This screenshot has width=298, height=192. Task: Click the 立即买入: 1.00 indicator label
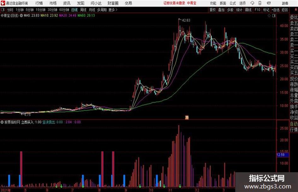[31, 122]
